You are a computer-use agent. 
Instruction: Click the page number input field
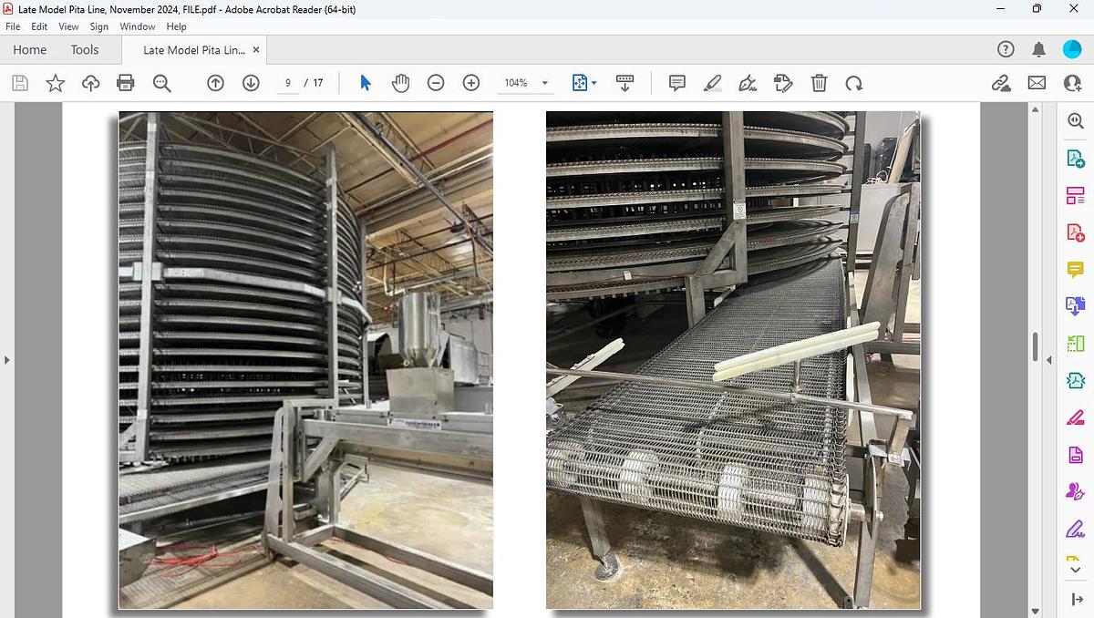pos(288,83)
